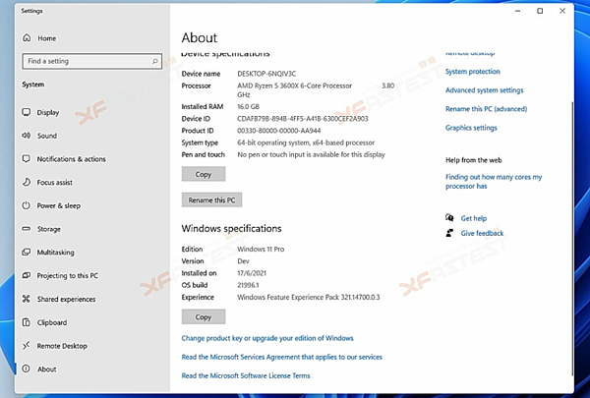
Task: Click the About info icon
Action: [27, 370]
